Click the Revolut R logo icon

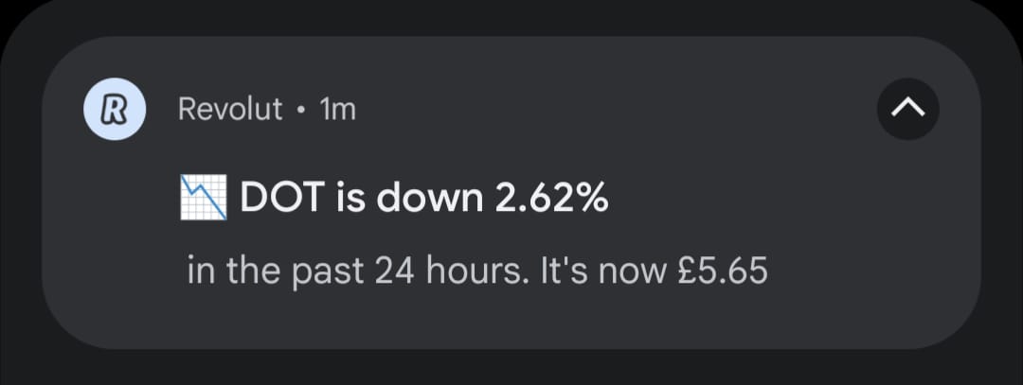(x=114, y=109)
